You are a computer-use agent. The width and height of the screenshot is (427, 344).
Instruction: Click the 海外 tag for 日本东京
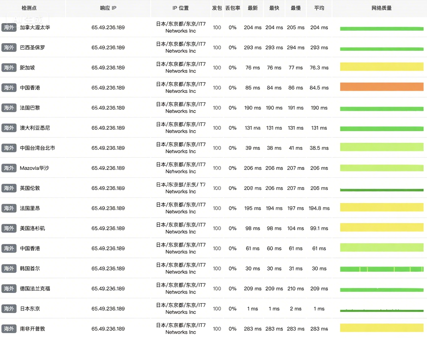coord(9,309)
